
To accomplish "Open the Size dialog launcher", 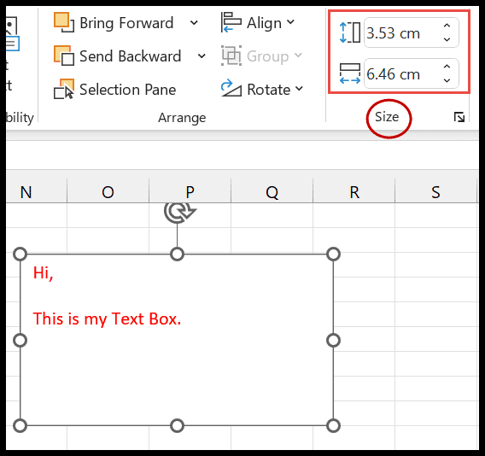I will pyautogui.click(x=459, y=117).
